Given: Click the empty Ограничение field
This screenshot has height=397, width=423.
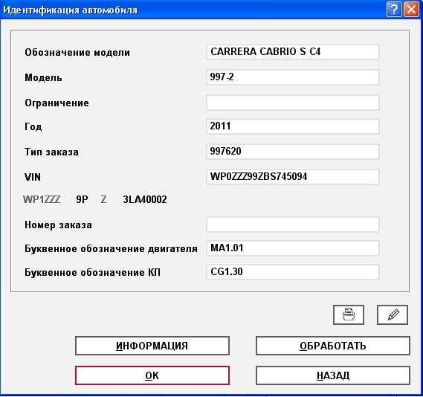Looking at the screenshot, I should (x=293, y=103).
